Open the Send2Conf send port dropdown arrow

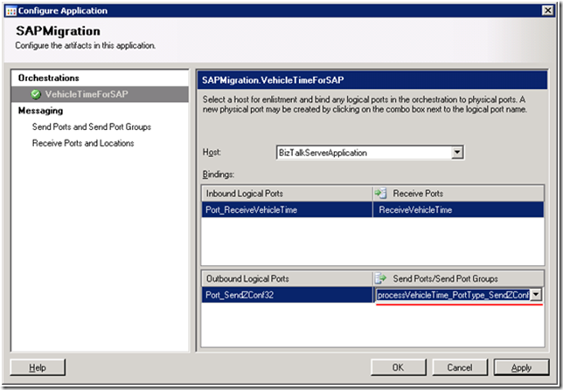click(535, 295)
